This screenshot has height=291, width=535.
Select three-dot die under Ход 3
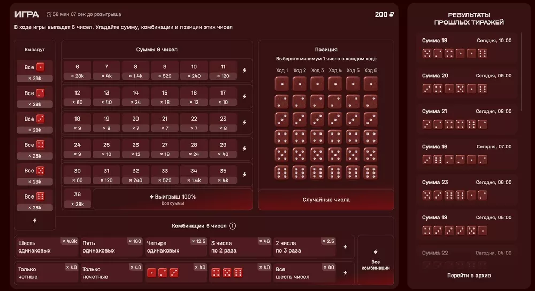point(317,119)
